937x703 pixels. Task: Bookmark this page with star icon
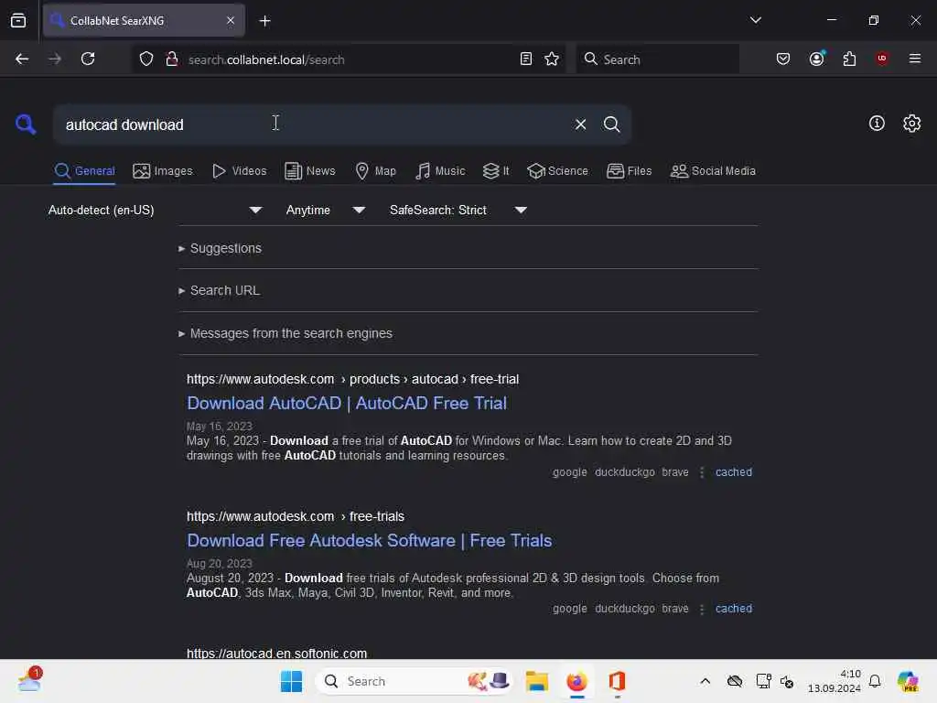click(x=552, y=59)
